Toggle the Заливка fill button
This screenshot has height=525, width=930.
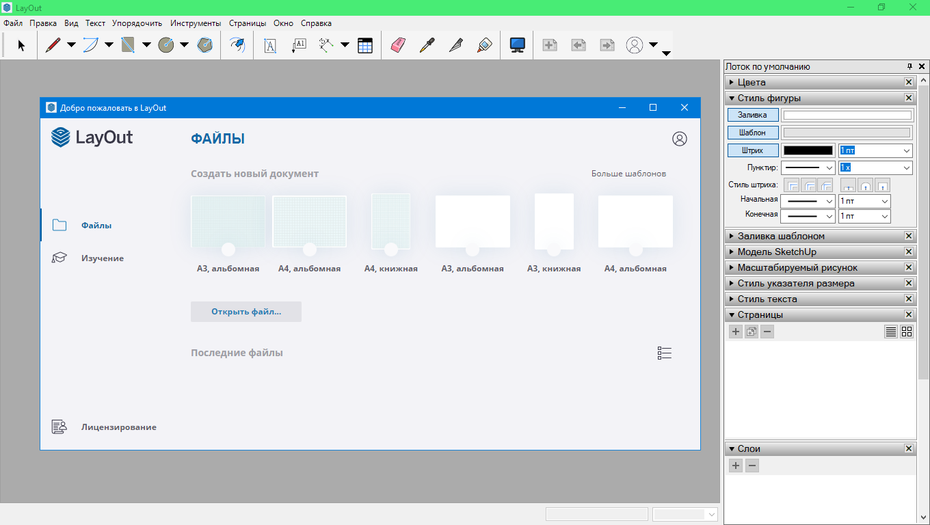753,115
